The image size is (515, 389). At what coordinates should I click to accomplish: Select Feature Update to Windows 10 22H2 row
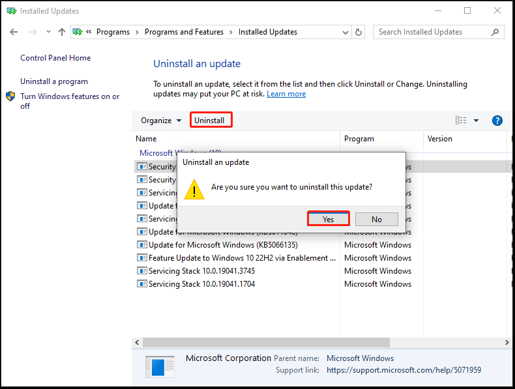pyautogui.click(x=243, y=258)
